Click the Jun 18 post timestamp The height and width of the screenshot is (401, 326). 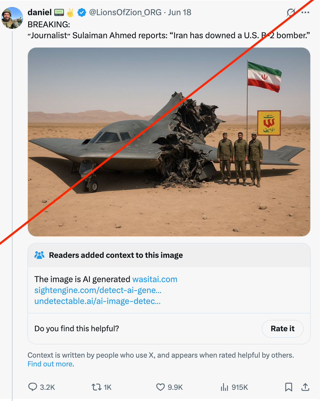(x=180, y=12)
